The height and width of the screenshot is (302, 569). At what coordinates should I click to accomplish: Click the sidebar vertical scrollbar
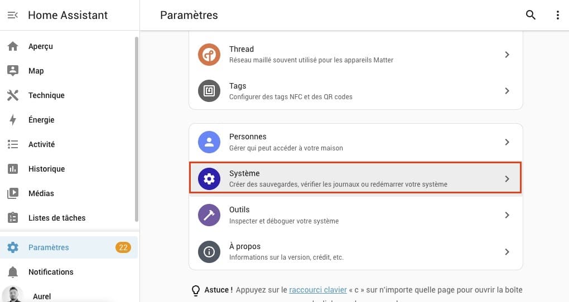point(137,129)
